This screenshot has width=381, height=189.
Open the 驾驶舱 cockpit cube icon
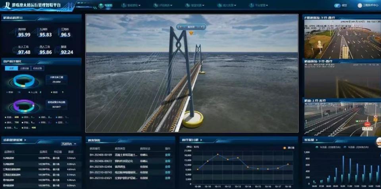coord(101,6)
